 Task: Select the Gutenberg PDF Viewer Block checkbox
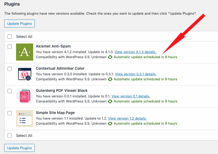click(10, 91)
